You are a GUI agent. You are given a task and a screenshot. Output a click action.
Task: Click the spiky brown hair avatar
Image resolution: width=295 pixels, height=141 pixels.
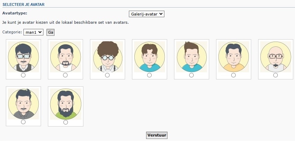click(192, 57)
